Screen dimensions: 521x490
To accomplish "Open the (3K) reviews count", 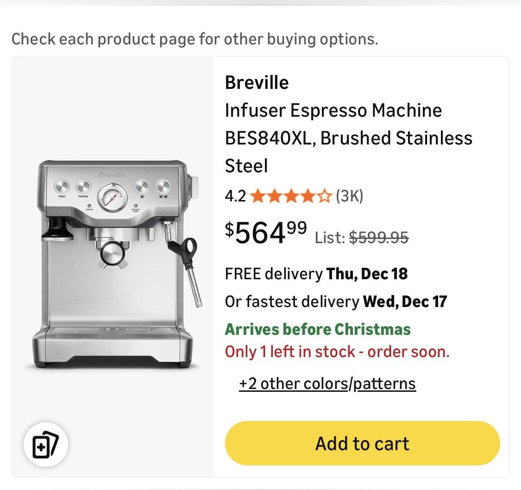I will point(349,197).
